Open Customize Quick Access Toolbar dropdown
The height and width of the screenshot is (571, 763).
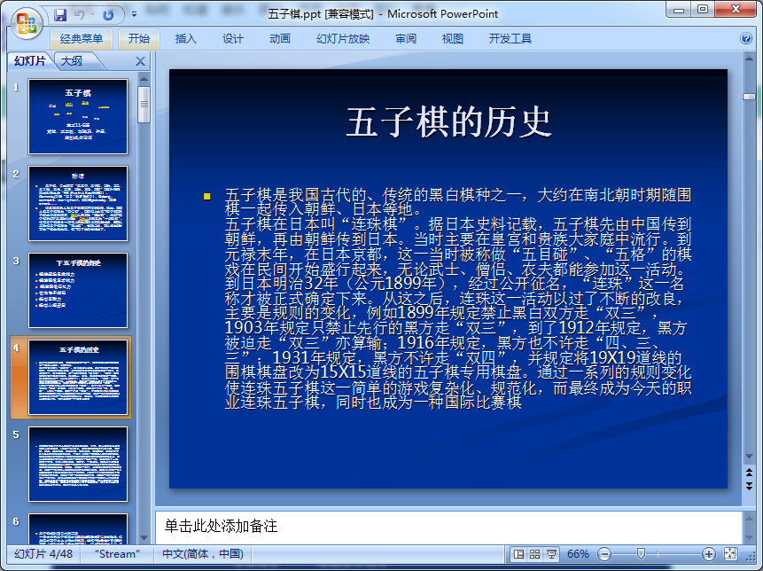click(135, 14)
